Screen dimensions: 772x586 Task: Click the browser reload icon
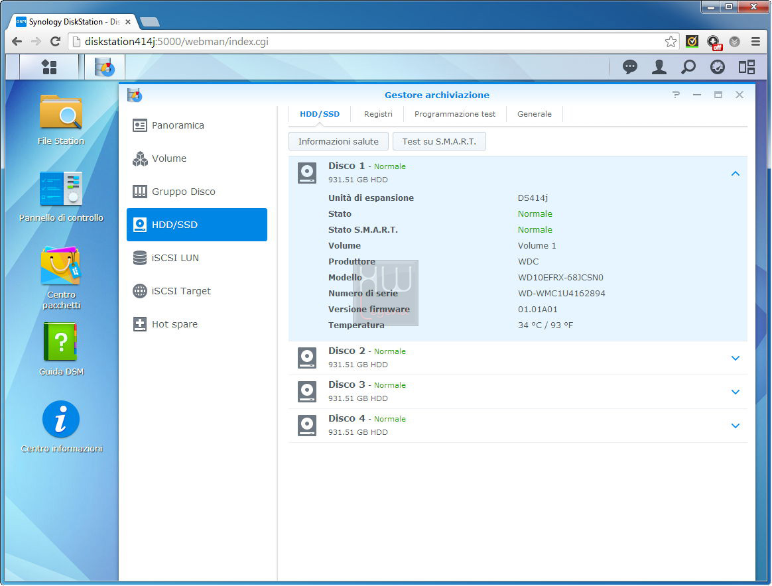click(55, 41)
